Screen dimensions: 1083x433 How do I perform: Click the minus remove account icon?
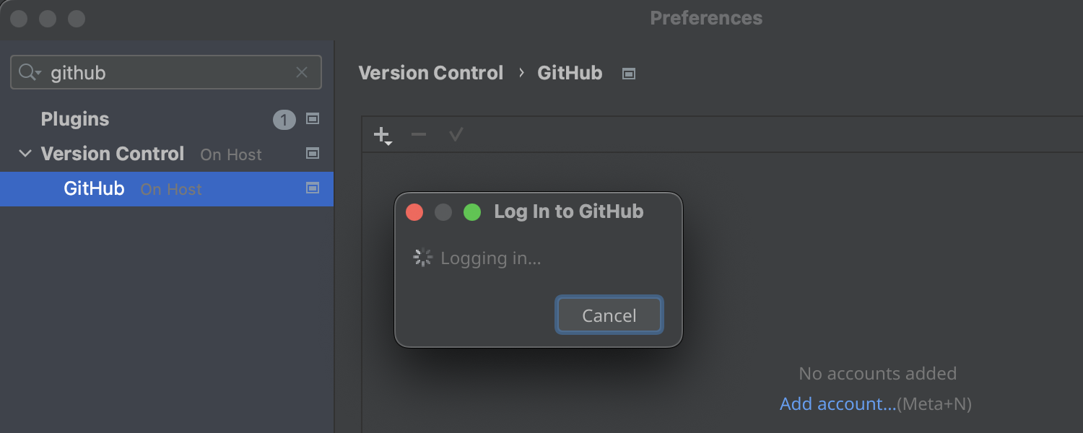click(419, 134)
